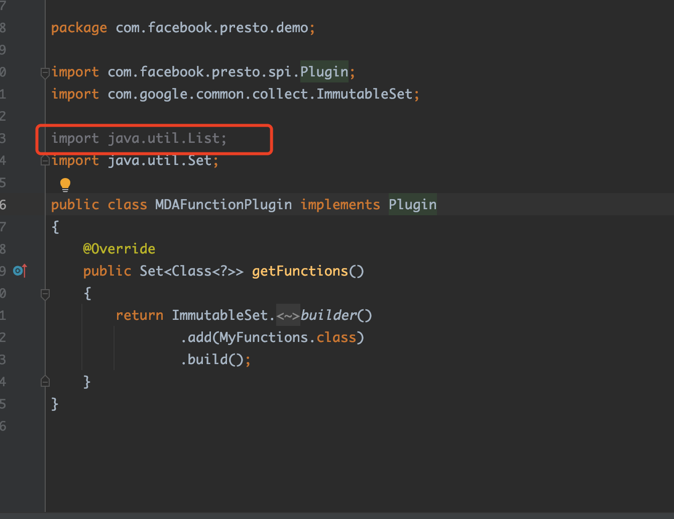Click the package name com.facebook.presto.demo

tap(212, 28)
